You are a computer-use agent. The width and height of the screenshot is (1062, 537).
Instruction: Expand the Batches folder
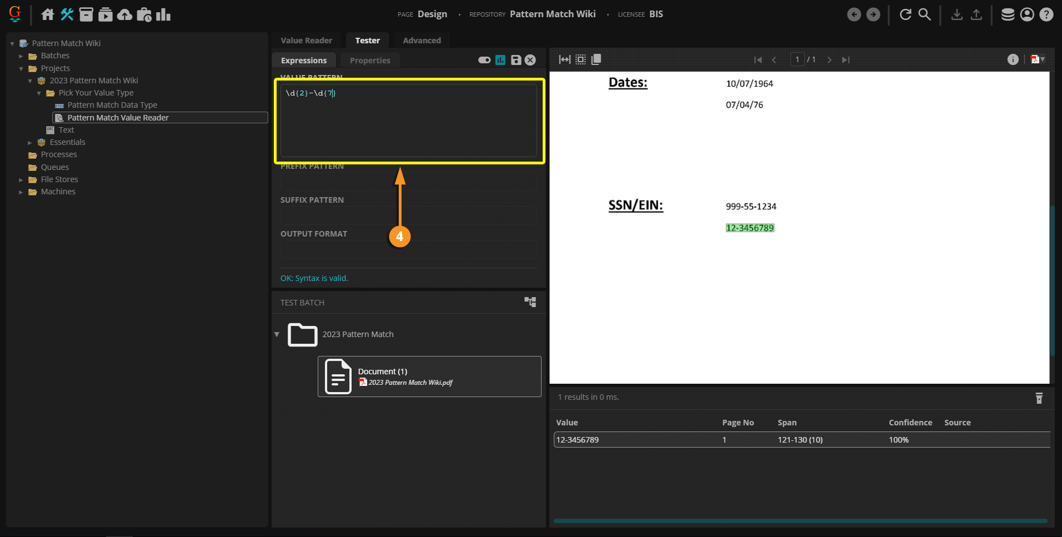click(21, 56)
